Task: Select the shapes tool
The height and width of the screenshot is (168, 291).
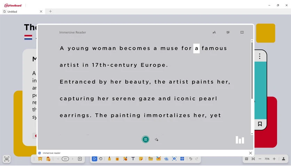Action: coord(125,159)
